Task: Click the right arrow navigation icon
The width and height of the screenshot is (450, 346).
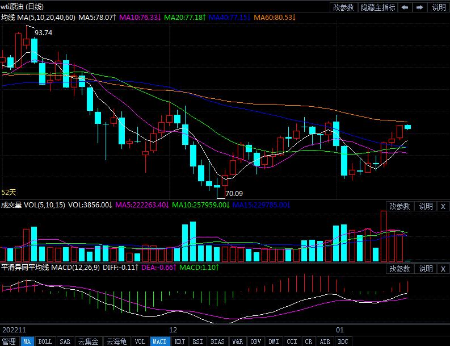Action: (x=420, y=7)
